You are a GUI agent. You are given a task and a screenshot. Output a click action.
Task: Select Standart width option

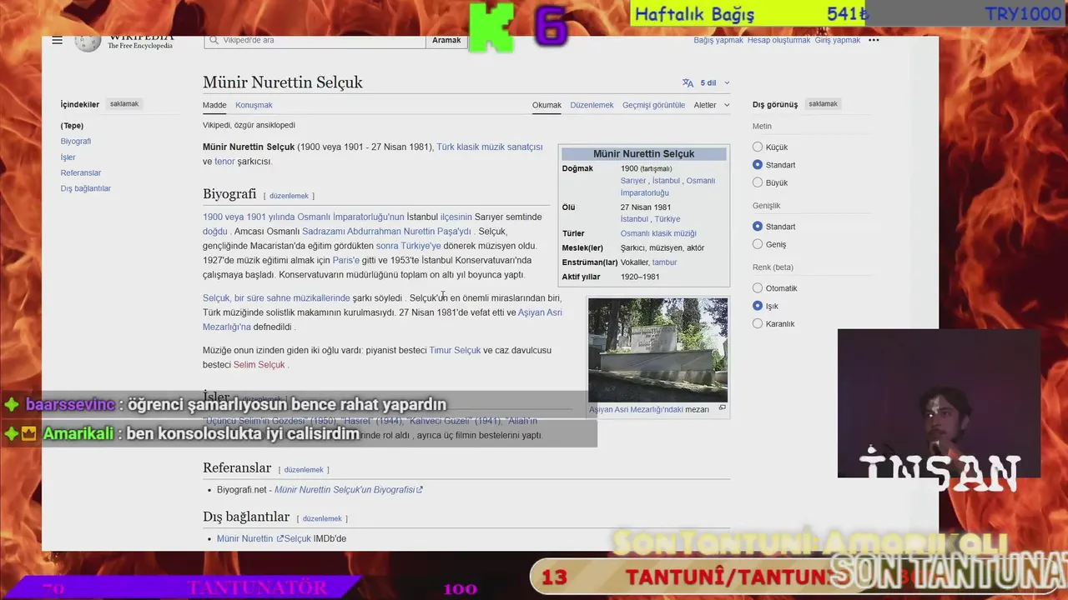click(x=758, y=227)
